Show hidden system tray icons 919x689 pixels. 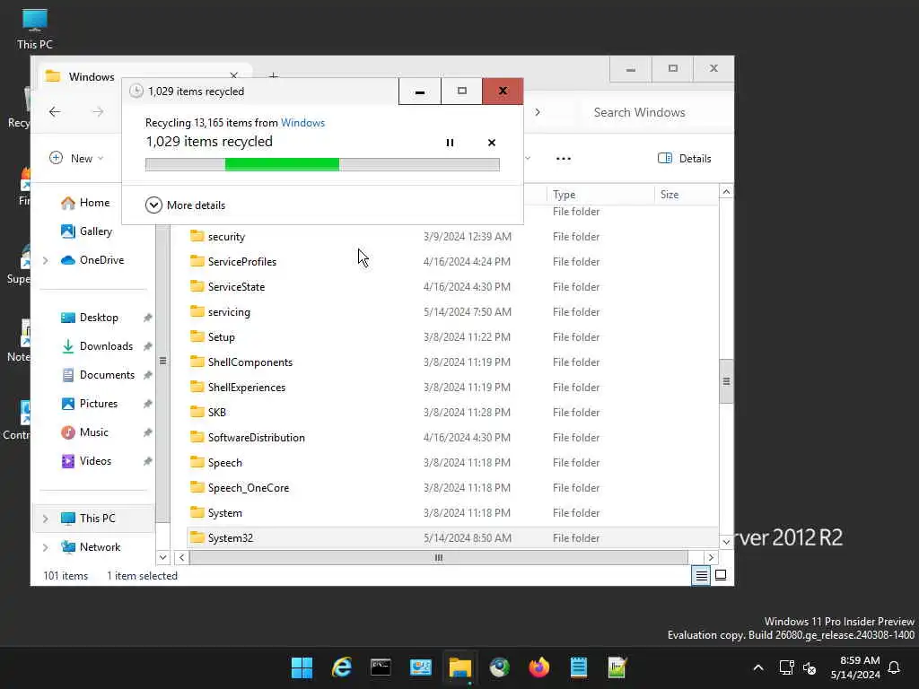tap(757, 667)
